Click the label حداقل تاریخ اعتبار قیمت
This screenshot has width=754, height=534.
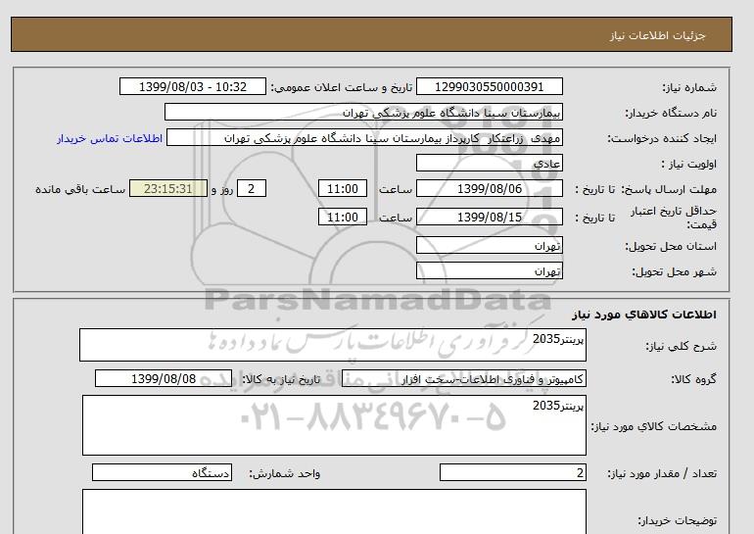pyautogui.click(x=674, y=218)
